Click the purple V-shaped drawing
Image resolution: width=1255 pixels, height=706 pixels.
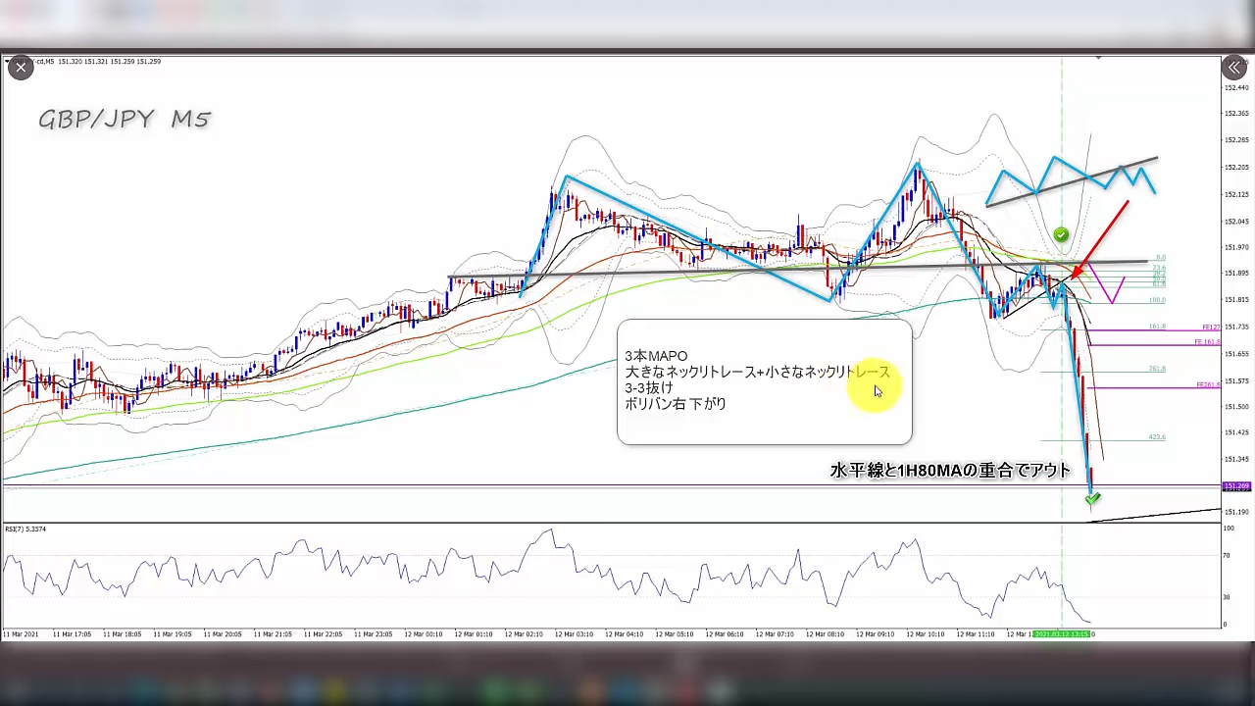(x=1107, y=283)
